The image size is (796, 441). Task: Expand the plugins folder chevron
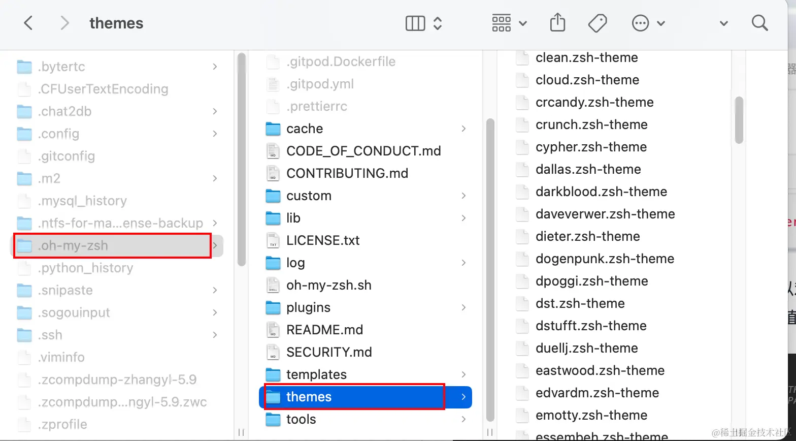coord(463,307)
